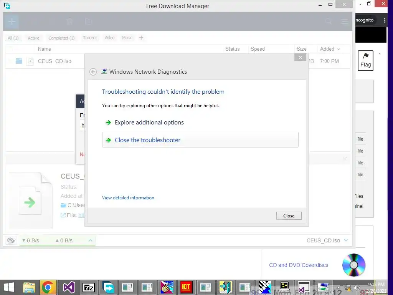
Task: Close the diagnostics dialog with the X button
Action: pyautogui.click(x=300, y=58)
